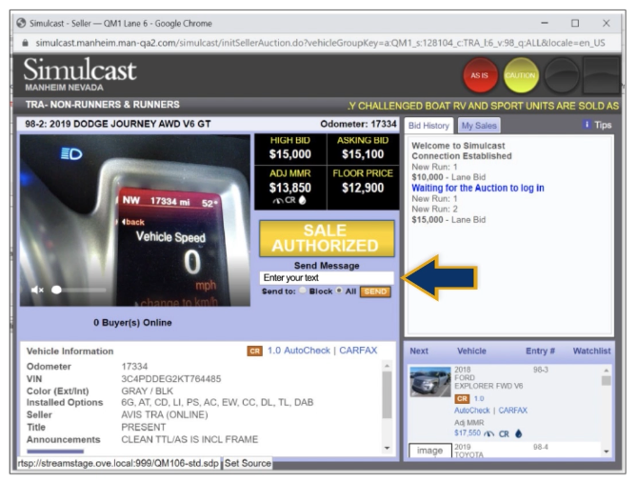Click the yellow CAUTION light
The height and width of the screenshot is (482, 637).
[x=521, y=75]
